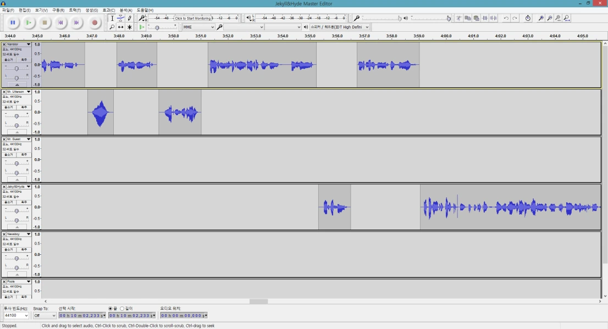This screenshot has height=329, width=608.
Task: Click the Undo arrow icon
Action: tap(506, 18)
